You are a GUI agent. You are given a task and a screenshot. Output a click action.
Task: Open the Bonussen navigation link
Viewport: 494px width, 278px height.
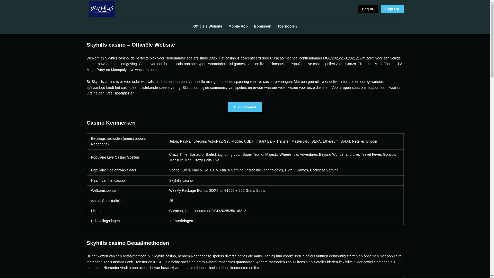[x=262, y=26]
